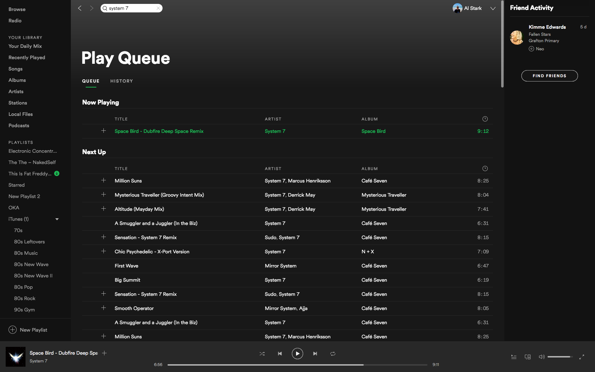This screenshot has height=372, width=595.
Task: Add Million Suns to your library
Action: [103, 181]
